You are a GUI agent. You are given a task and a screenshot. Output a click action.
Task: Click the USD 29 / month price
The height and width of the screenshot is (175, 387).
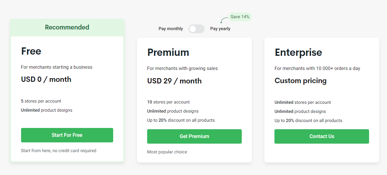(174, 81)
